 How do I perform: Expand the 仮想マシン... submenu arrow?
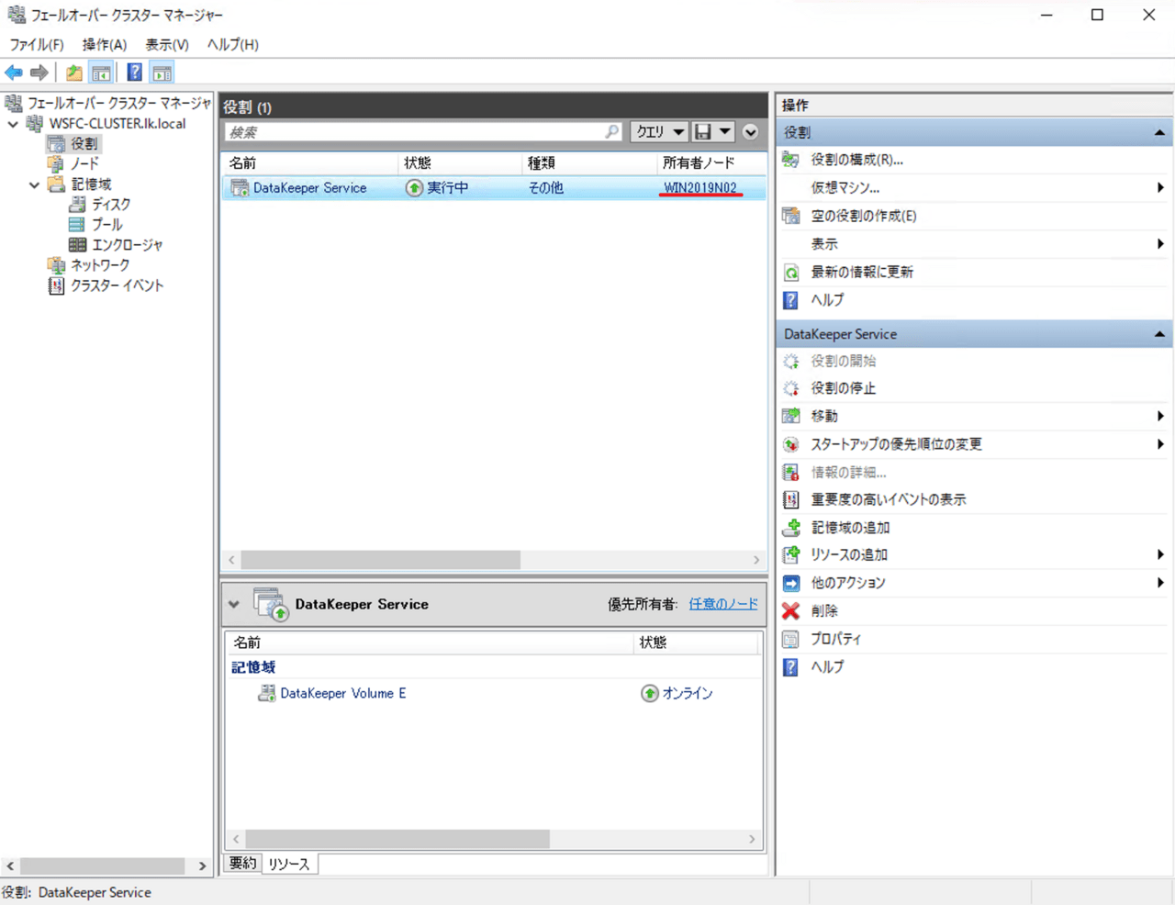coord(1160,187)
